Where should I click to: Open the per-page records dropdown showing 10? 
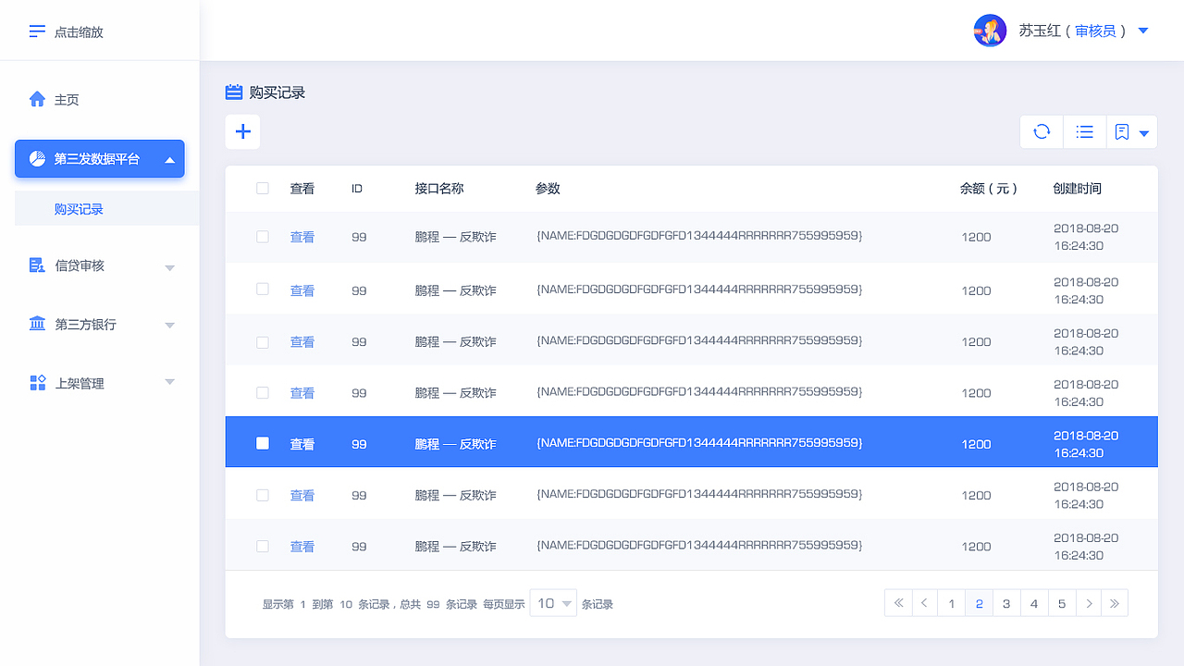pos(552,602)
